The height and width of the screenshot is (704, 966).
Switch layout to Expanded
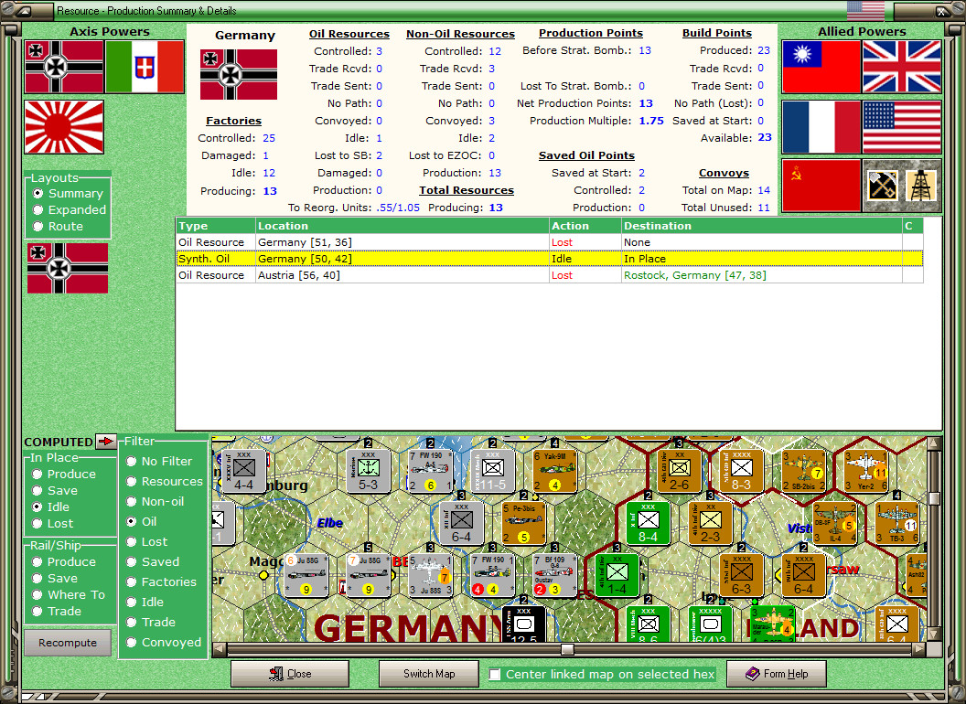pos(38,209)
